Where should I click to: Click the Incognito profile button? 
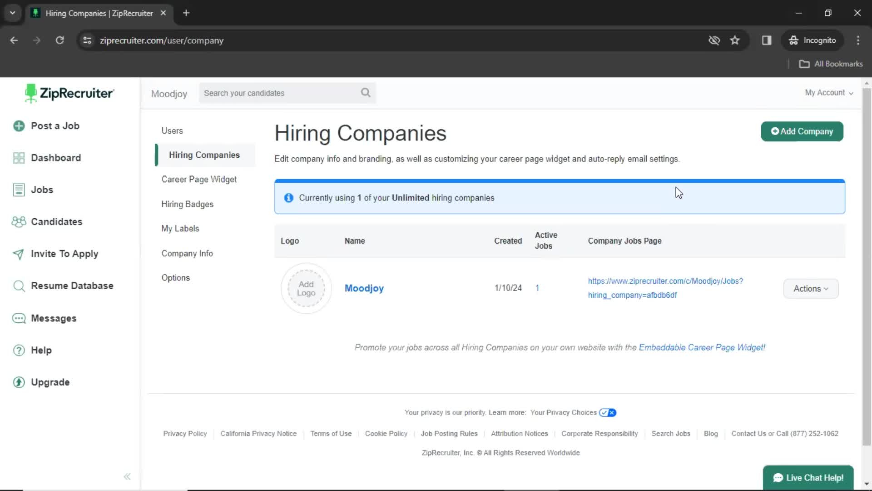click(813, 40)
